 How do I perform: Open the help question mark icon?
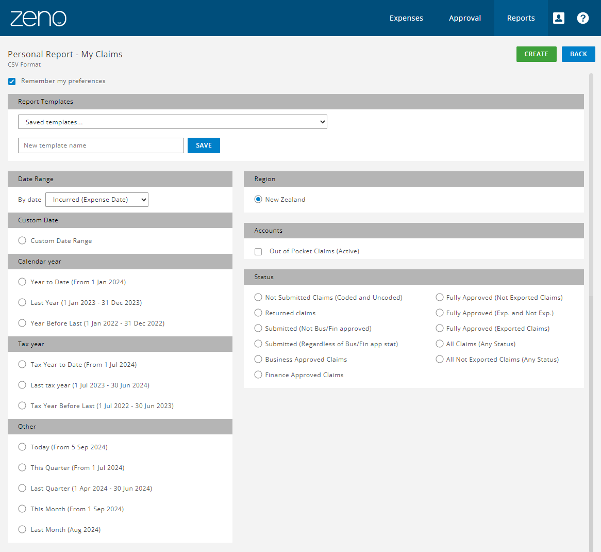tap(582, 18)
